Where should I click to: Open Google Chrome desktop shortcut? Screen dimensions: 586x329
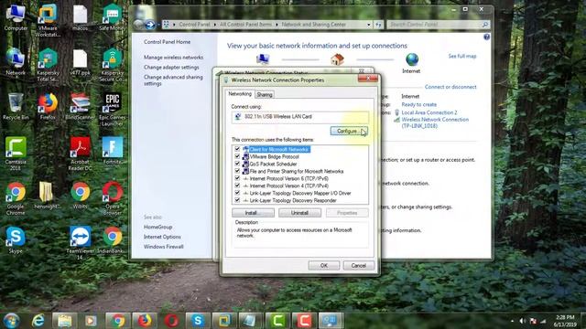pos(16,198)
